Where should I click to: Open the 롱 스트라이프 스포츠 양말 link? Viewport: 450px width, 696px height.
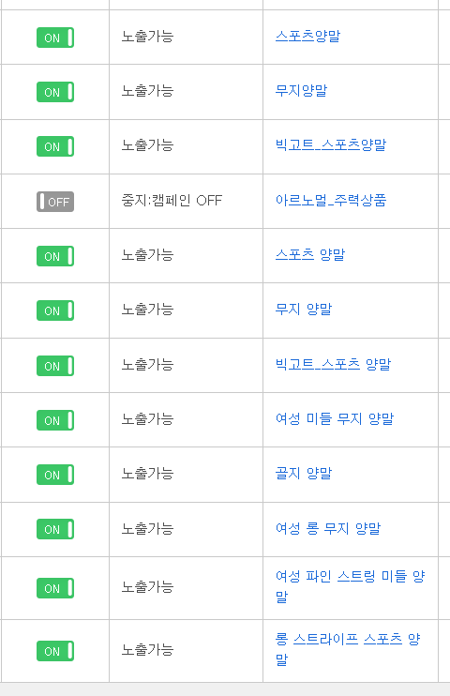pyautogui.click(x=348, y=649)
